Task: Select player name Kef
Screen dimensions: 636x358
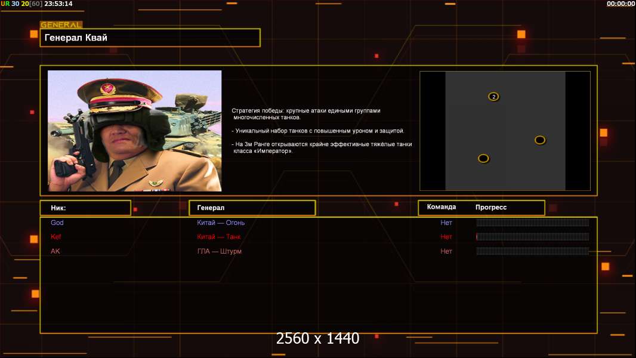Action: point(56,237)
